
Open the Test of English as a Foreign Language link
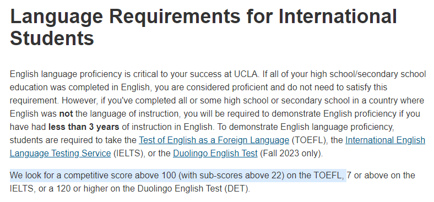(214, 140)
